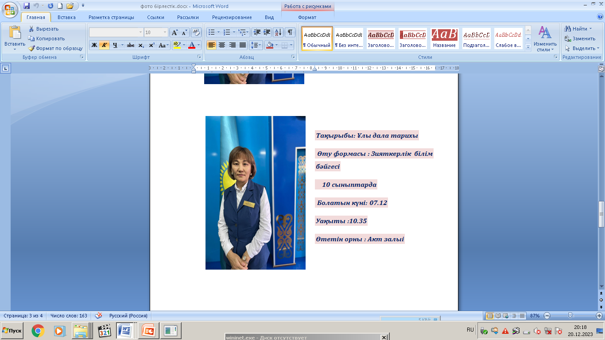This screenshot has width=605, height=340.
Task: Click the spell check status icon
Action: pos(98,316)
